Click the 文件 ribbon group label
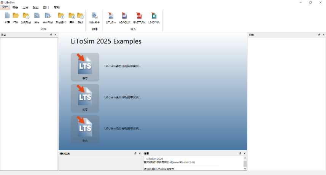The image size is (326, 175). click(x=43, y=29)
